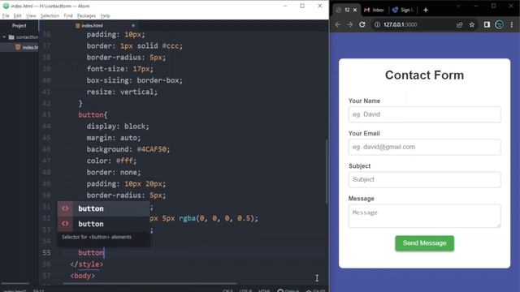Reload the 127.0.0.1 page
The image size is (520, 292).
(362, 24)
